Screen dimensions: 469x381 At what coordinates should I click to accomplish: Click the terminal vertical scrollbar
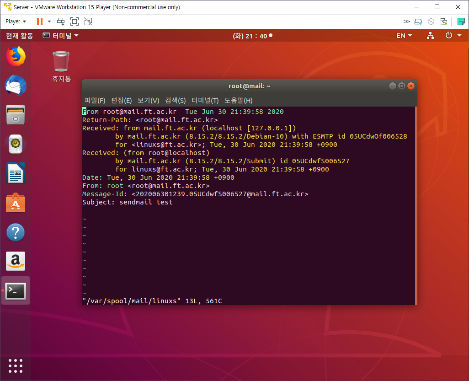(x=416, y=206)
